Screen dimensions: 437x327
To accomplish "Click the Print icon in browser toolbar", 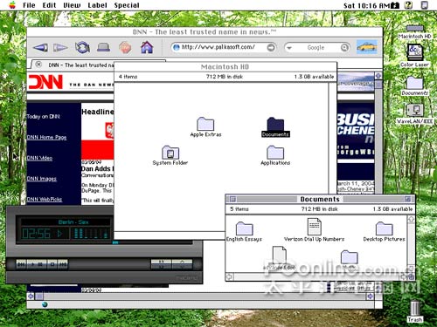I will pos(103,47).
